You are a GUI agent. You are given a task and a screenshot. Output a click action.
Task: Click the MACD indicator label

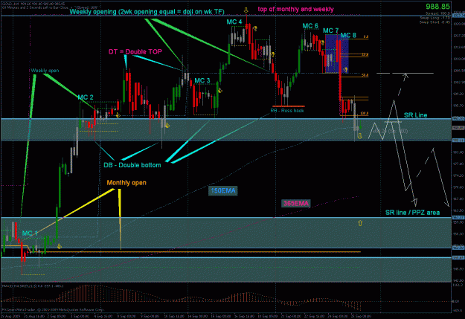(x=33, y=286)
